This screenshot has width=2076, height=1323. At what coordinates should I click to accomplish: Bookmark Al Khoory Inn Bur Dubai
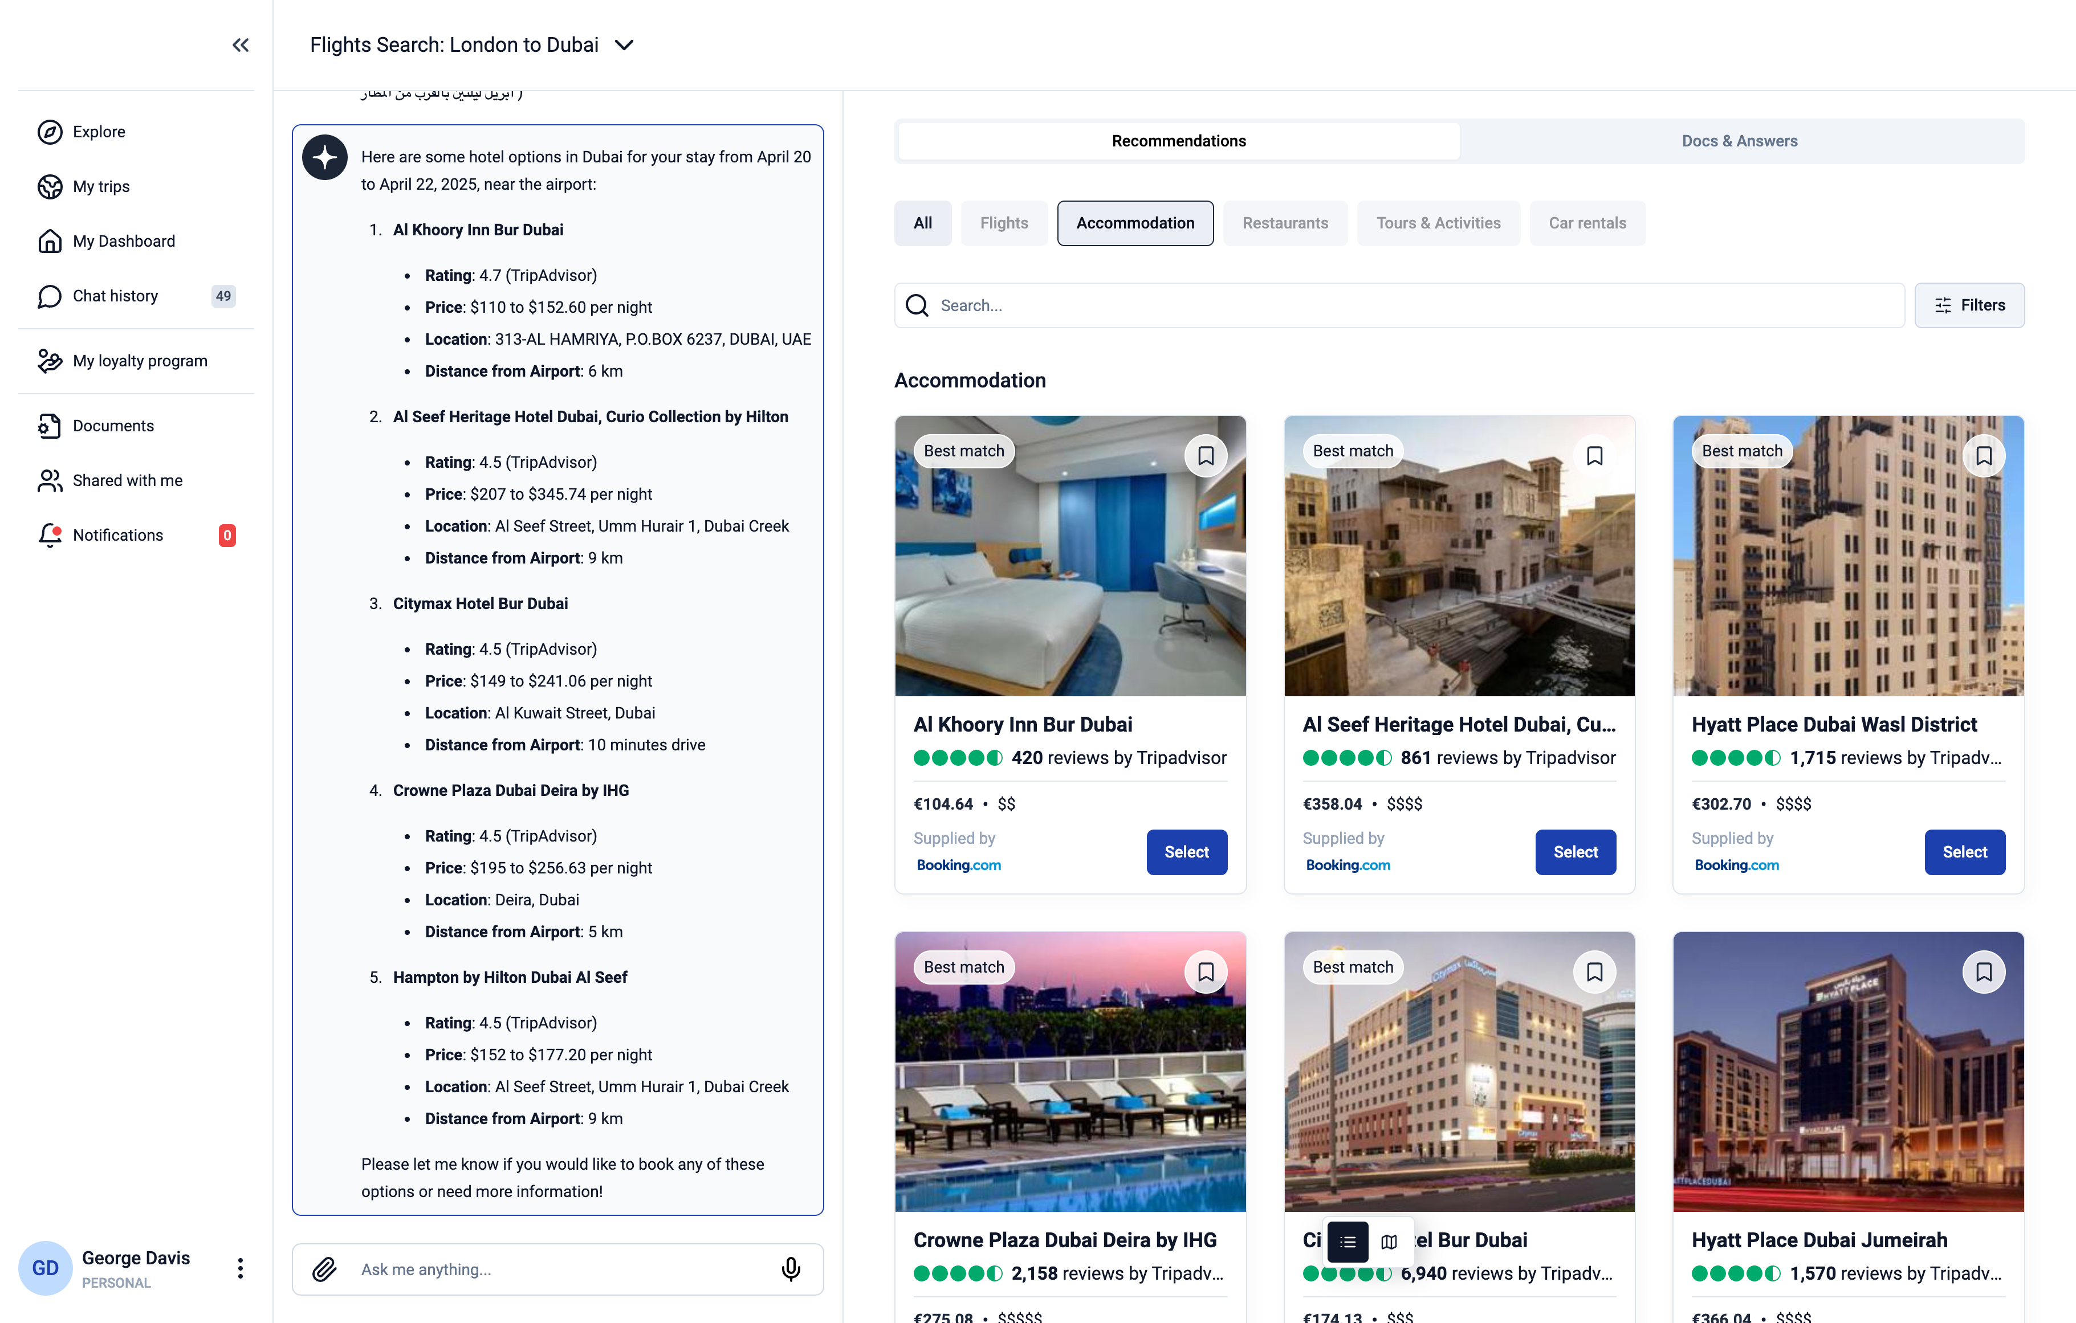pos(1205,455)
